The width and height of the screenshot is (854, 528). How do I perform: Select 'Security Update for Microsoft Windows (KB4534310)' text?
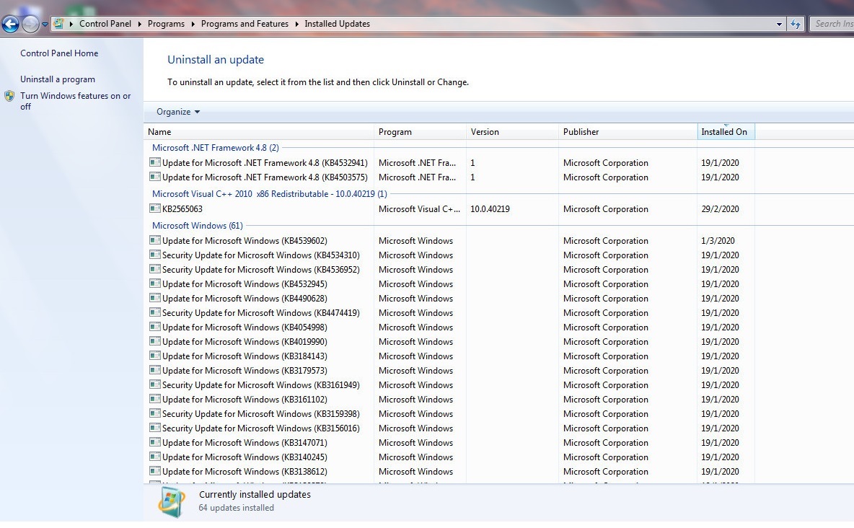point(261,255)
